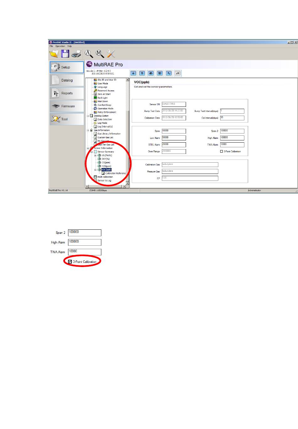Click the High Alarm field in main window
298x429 pixels.
(x=232, y=138)
